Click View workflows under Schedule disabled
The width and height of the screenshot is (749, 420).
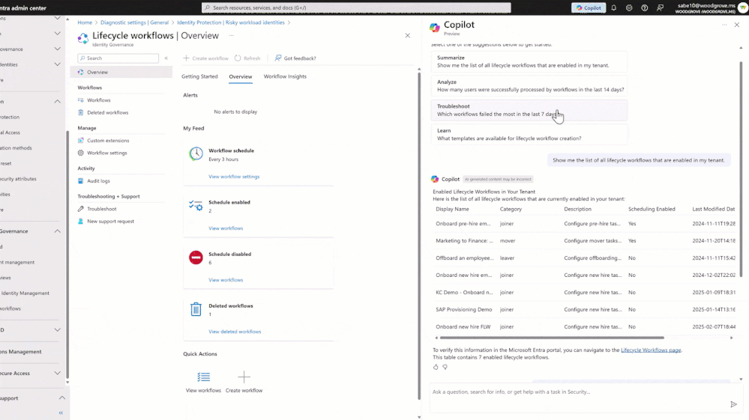(x=226, y=280)
